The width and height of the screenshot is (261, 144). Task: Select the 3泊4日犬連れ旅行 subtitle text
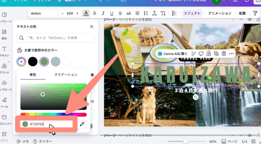point(196,91)
